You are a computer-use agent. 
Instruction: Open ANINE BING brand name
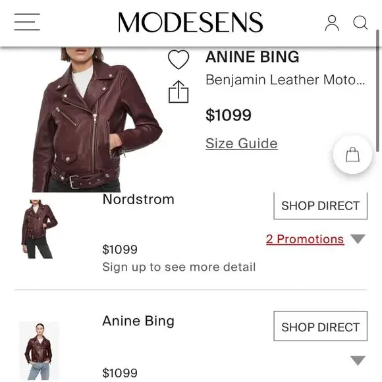point(252,57)
